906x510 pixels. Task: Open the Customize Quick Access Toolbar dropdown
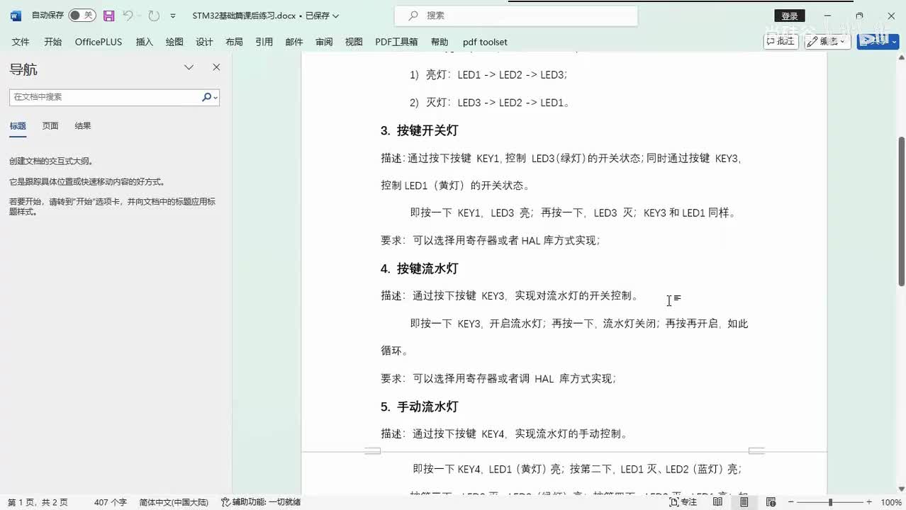173,16
